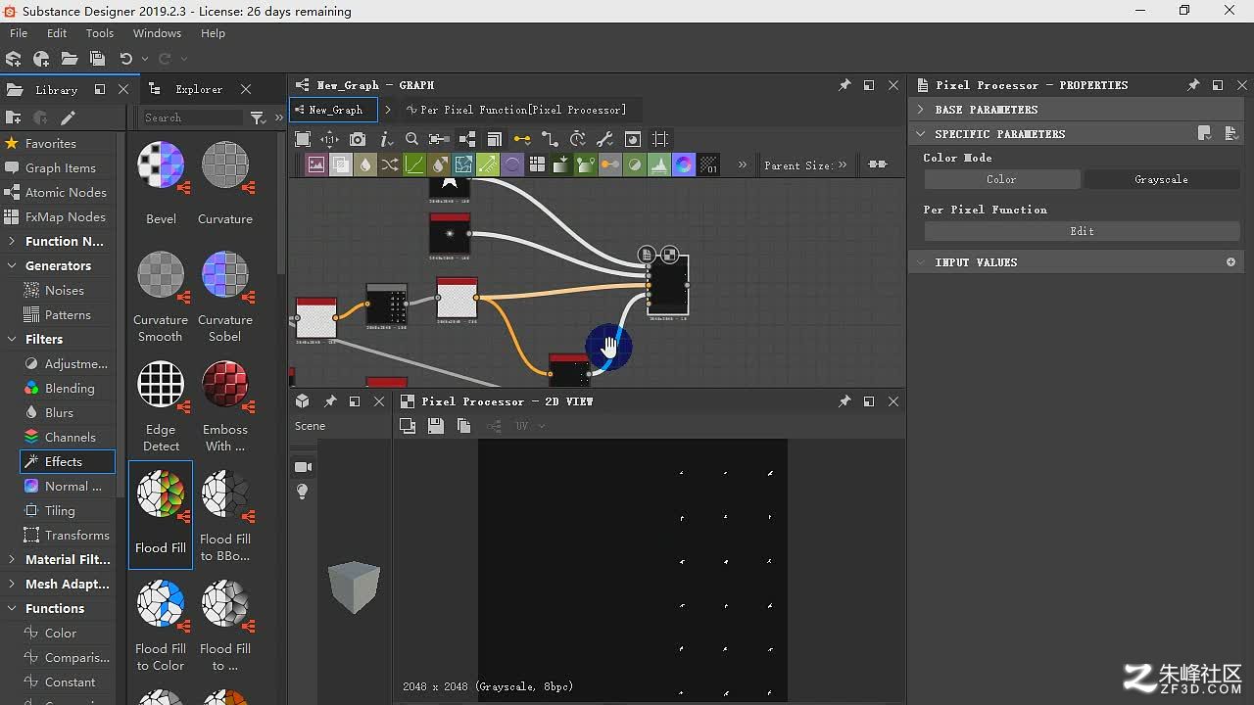Collapse the Specific Parameters section
Image resolution: width=1254 pixels, height=705 pixels.
click(921, 134)
